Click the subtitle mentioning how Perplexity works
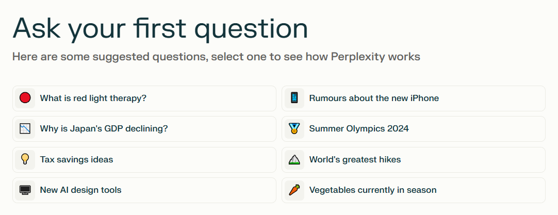The height and width of the screenshot is (215, 558). click(x=217, y=57)
